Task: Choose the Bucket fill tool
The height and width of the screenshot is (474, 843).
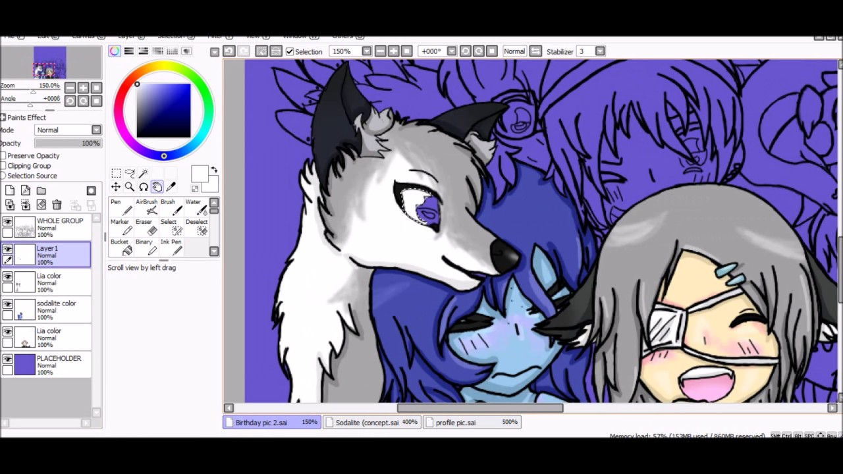Action: pos(121,246)
